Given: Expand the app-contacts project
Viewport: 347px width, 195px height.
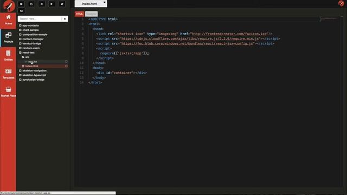Looking at the screenshot, I should pos(20,25).
